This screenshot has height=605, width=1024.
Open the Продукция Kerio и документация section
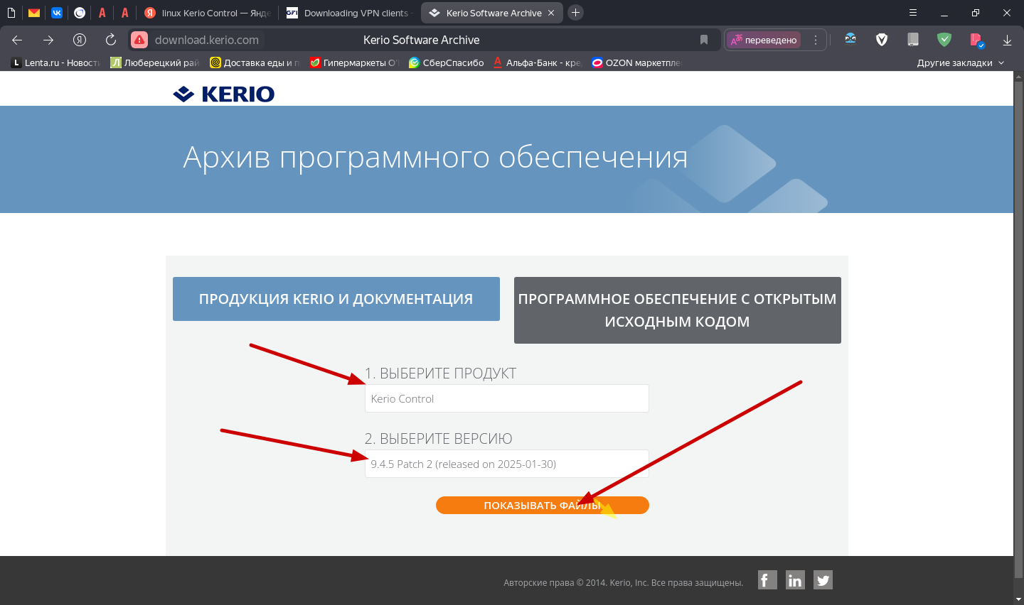[336, 299]
